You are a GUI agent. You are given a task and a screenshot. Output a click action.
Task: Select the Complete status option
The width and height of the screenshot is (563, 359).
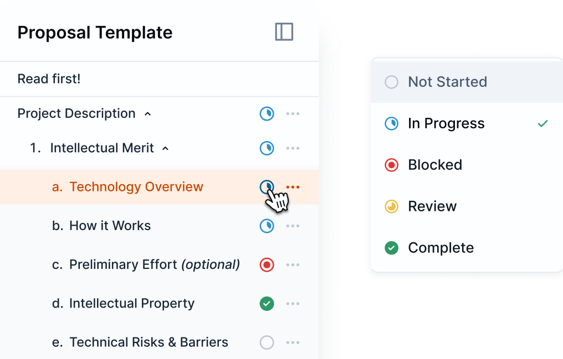(441, 247)
